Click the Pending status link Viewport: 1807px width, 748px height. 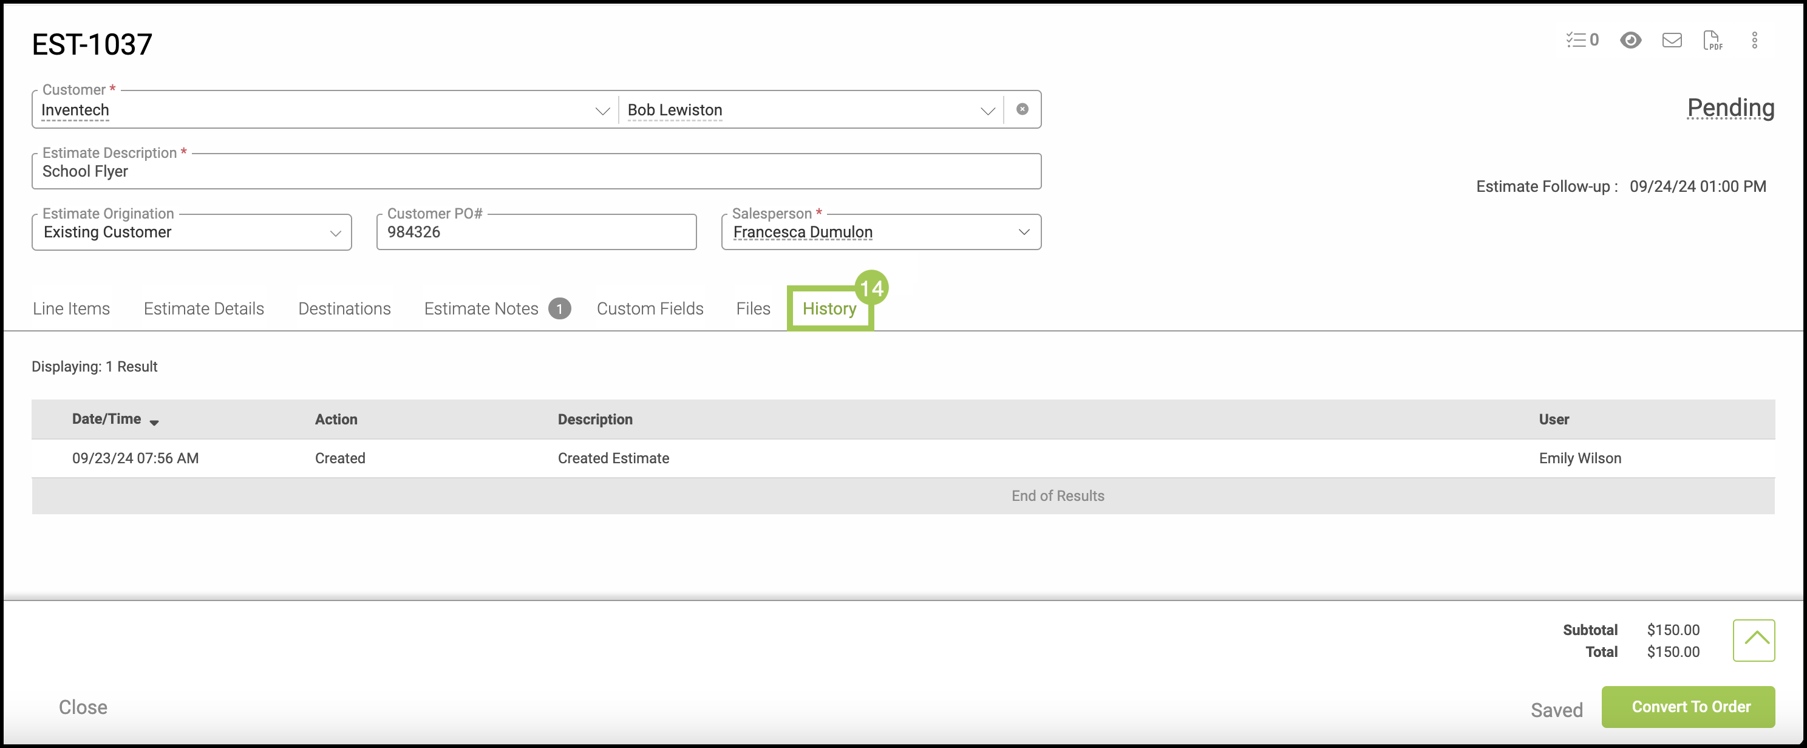[1730, 108]
